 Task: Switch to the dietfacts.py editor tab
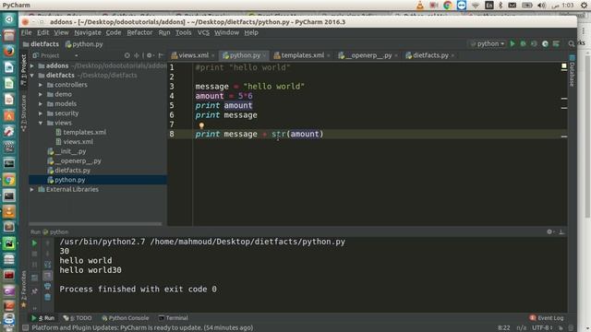429,55
